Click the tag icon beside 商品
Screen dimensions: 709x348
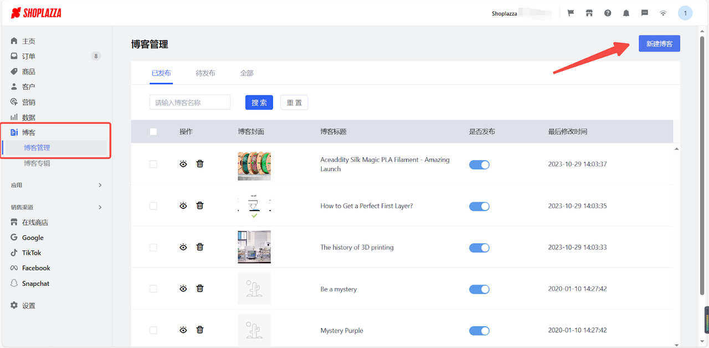(x=14, y=71)
